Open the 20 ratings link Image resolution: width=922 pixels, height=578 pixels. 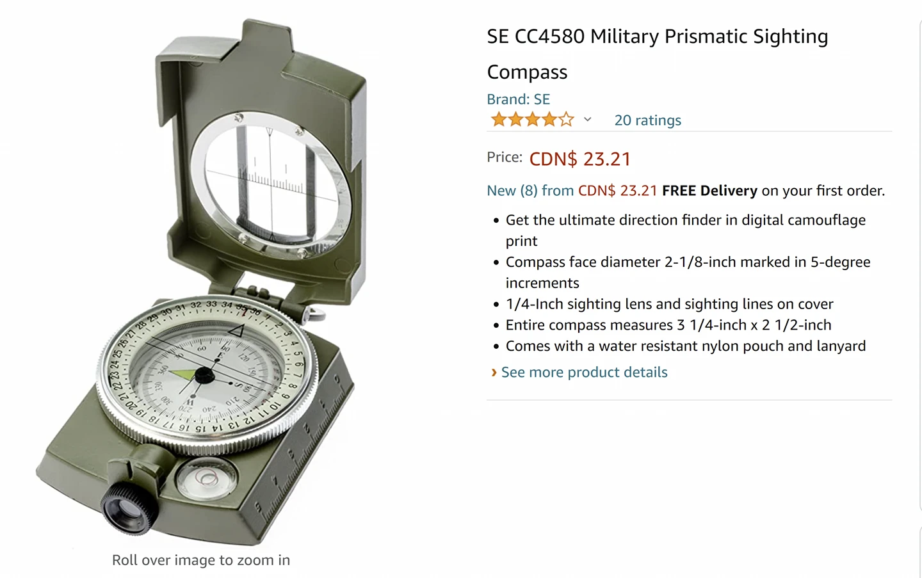click(647, 120)
